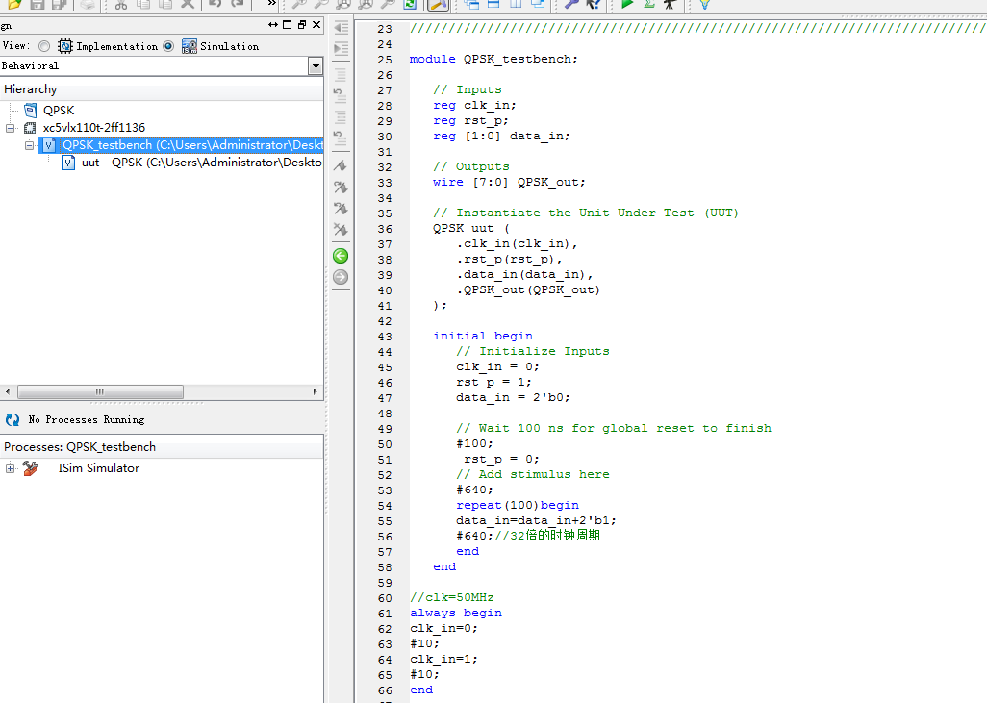The height and width of the screenshot is (703, 987).
Task: Expand the ISim Simulator process
Action: [x=11, y=468]
